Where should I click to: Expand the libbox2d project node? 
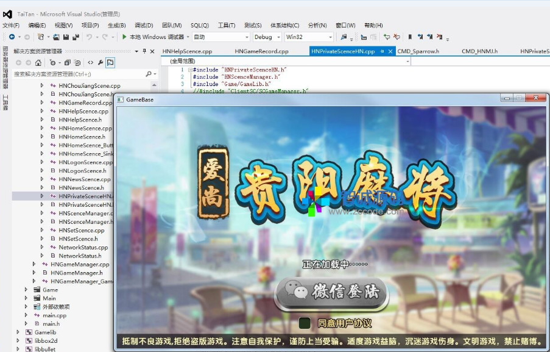pos(18,340)
